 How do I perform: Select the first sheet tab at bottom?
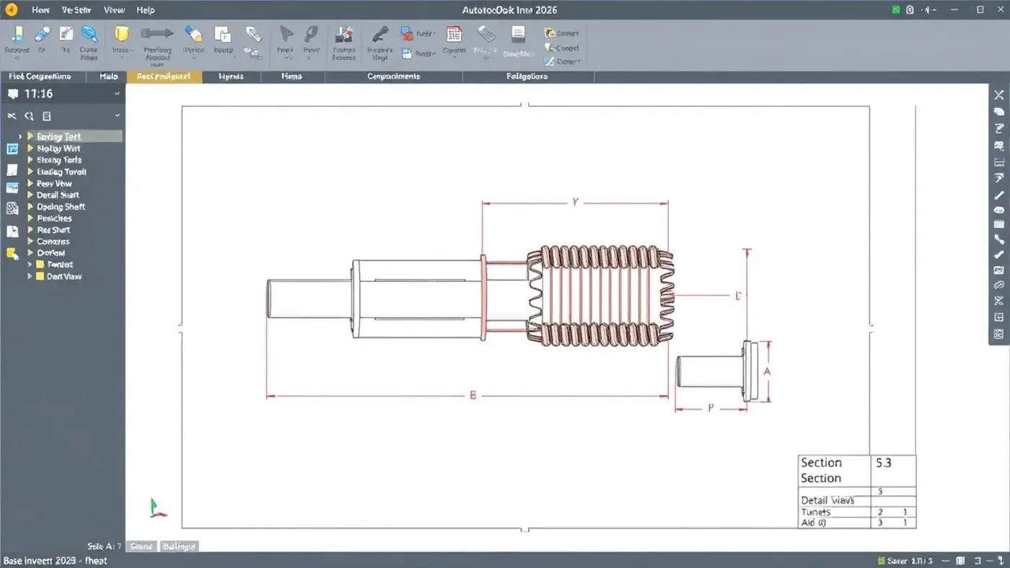(141, 546)
